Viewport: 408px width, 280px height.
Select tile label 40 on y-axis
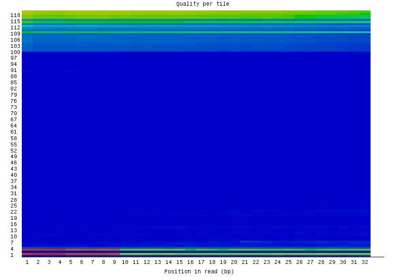[x=14, y=175]
